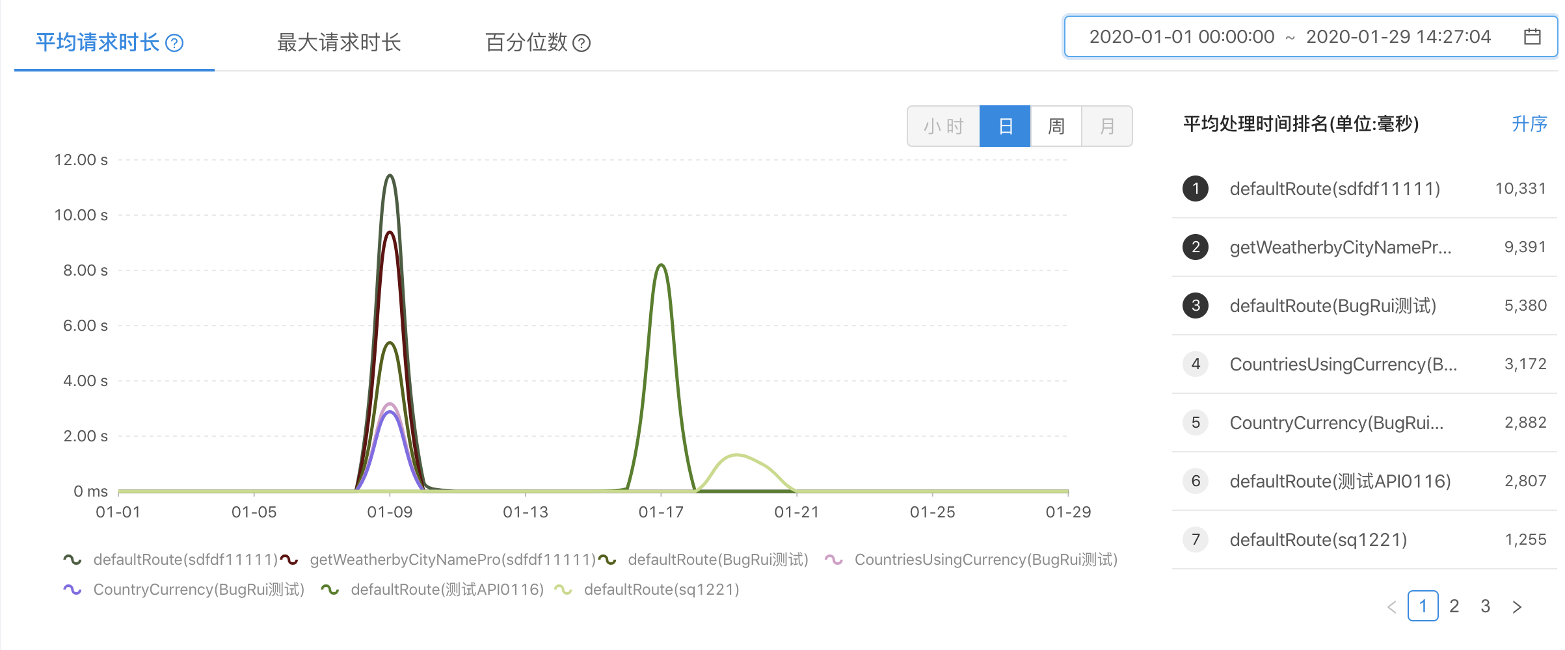The image size is (1565, 650).
Task: Open the calendar icon in date range
Action: (x=1532, y=36)
